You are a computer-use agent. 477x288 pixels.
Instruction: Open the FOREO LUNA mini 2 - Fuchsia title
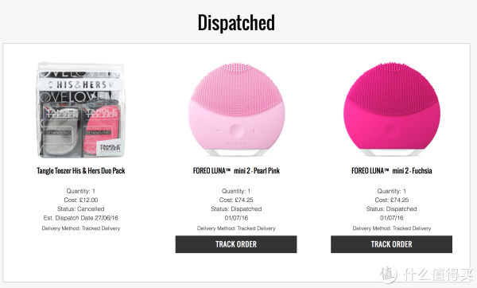[392, 171]
